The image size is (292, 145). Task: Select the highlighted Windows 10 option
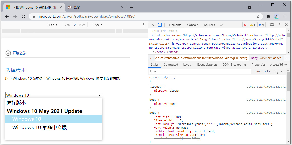pos(54,119)
